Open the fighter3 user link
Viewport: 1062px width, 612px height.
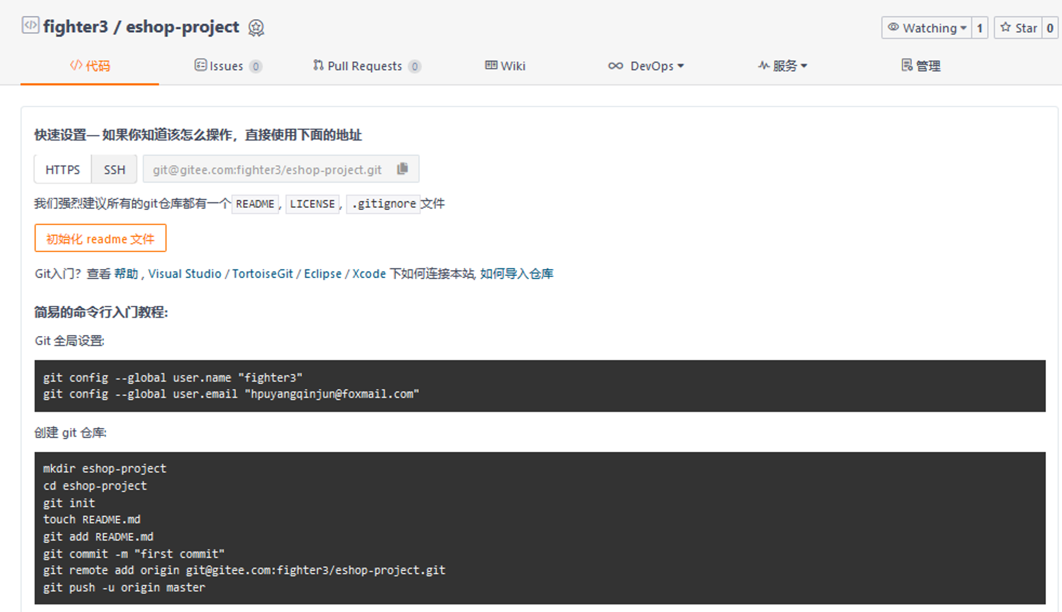click(x=75, y=27)
